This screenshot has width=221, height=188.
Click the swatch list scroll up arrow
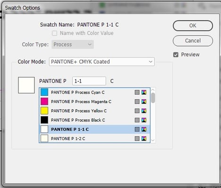[153, 90]
